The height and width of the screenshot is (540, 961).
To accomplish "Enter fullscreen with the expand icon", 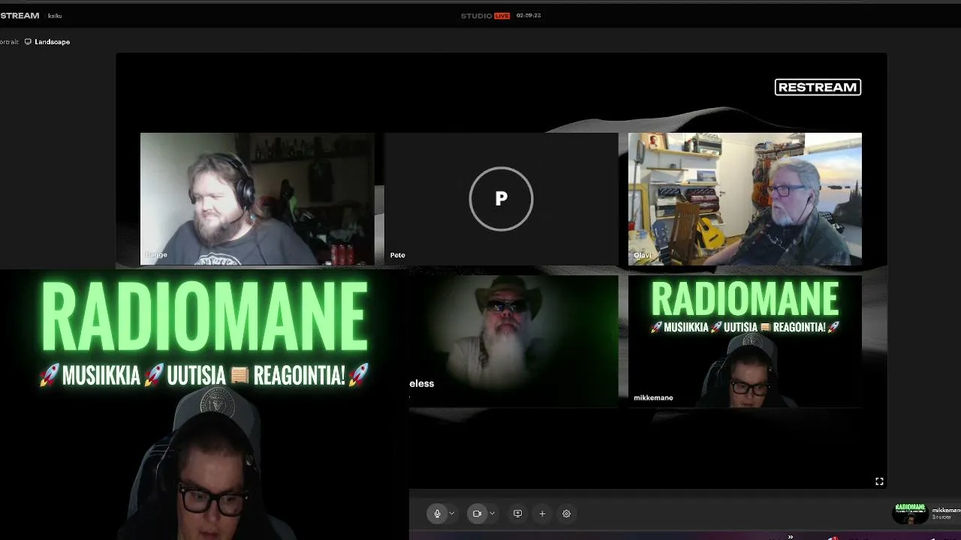I will tap(879, 481).
